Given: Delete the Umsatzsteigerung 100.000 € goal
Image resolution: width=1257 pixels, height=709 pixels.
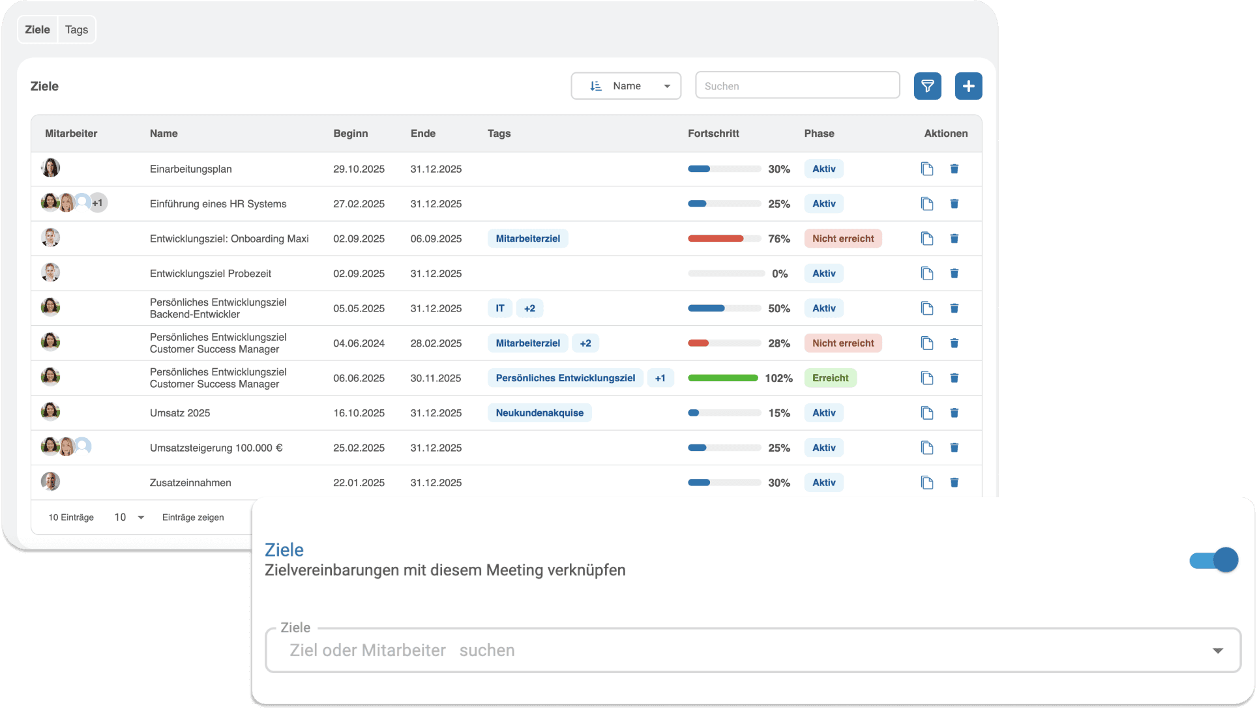Looking at the screenshot, I should (954, 448).
